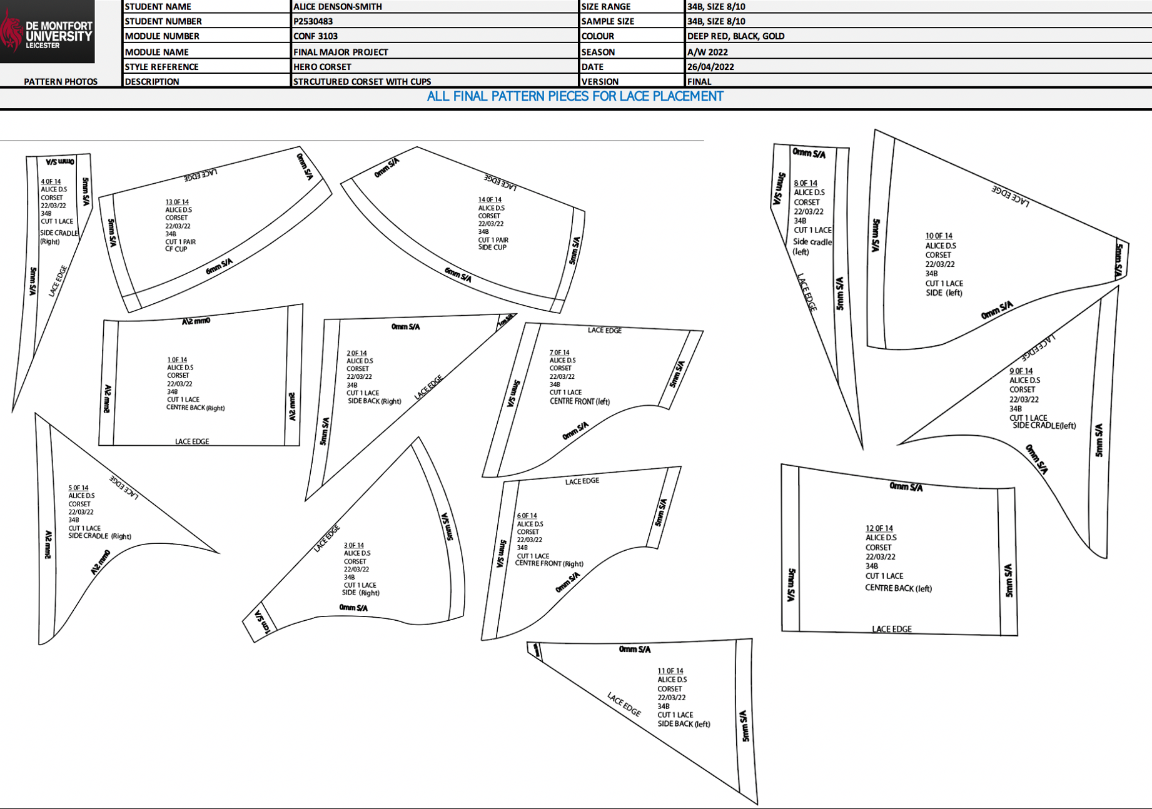Click the Deep Red, Black, Gold colour cell
This screenshot has height=809, width=1152.
coord(919,36)
